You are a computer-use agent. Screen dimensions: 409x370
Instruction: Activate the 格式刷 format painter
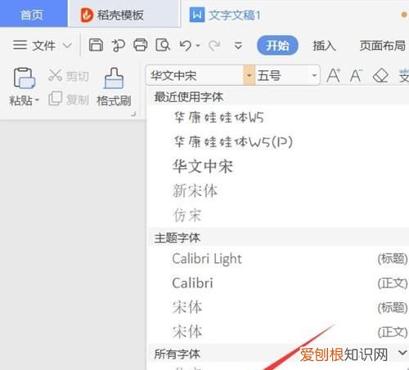tap(114, 87)
